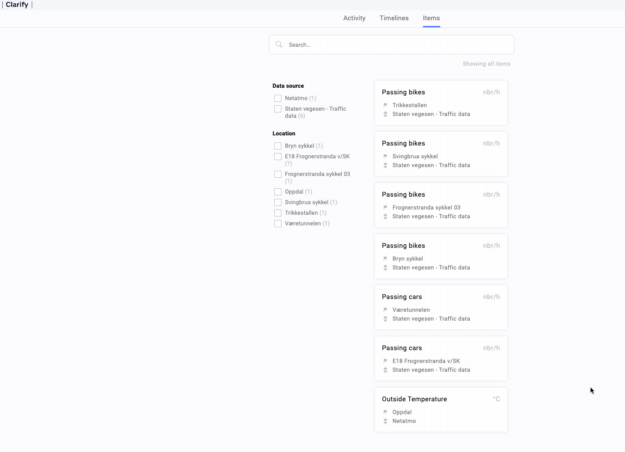625x452 pixels.
Task: Go to the Items tab
Action: pyautogui.click(x=431, y=18)
